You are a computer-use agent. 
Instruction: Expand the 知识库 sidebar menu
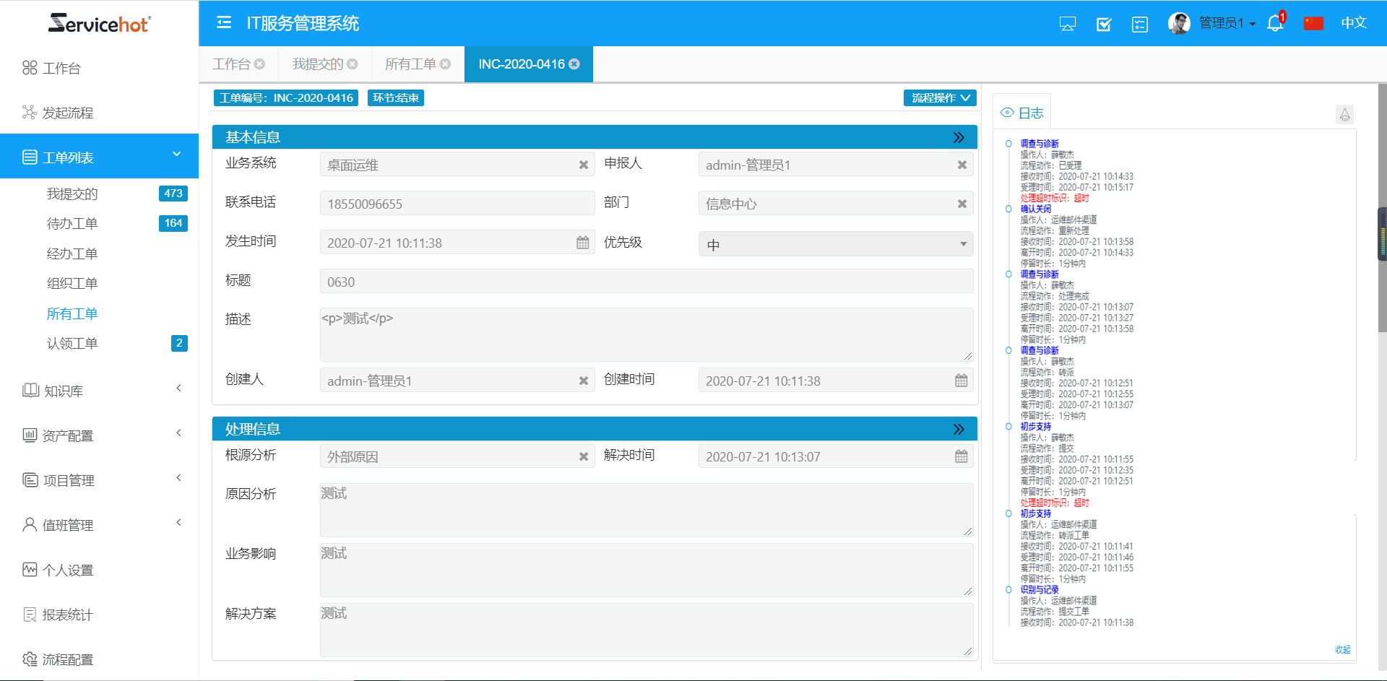coord(100,391)
